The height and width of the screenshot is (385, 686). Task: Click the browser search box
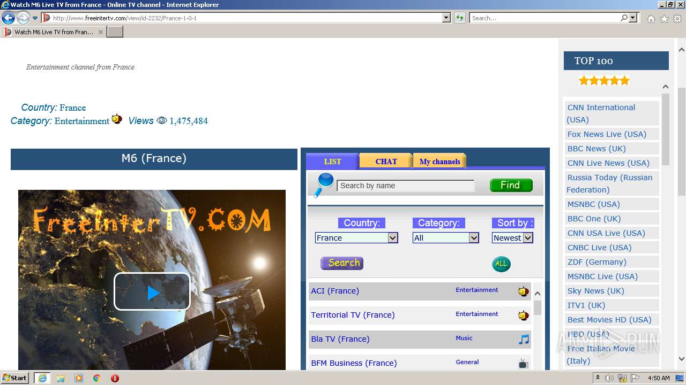tap(545, 18)
